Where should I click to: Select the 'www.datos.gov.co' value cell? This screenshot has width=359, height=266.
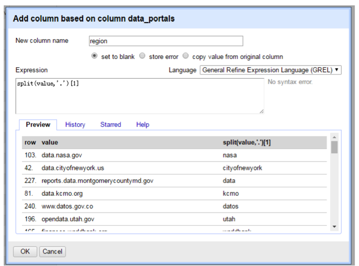(x=67, y=207)
